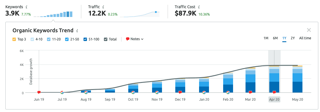Viewport: 320px width, 112px height.
Task: Click the Feb 20 stacked bar
Action: (228, 83)
